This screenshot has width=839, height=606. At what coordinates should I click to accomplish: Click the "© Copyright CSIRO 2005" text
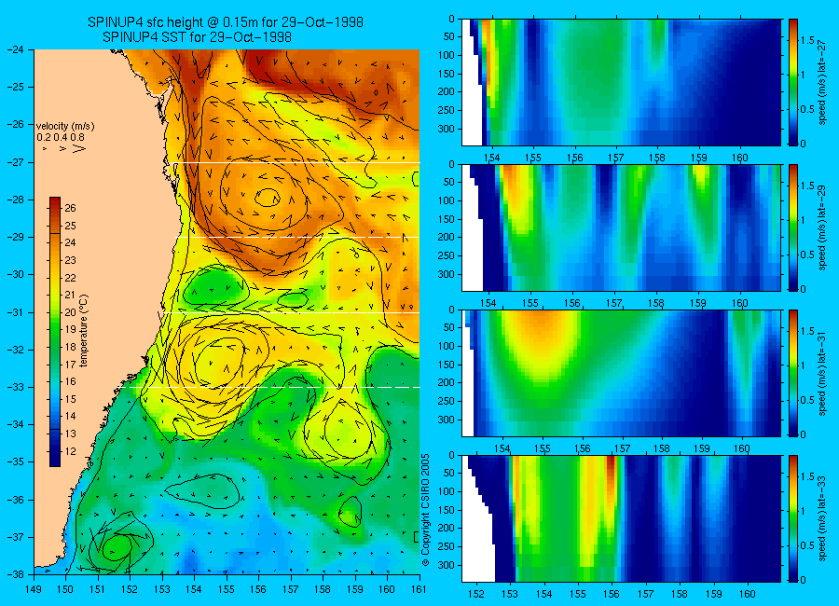click(425, 510)
